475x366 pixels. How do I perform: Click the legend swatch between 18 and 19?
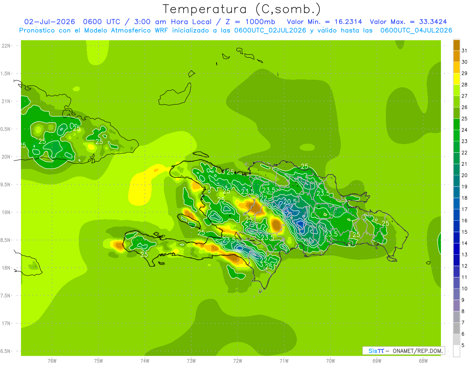tap(456, 192)
